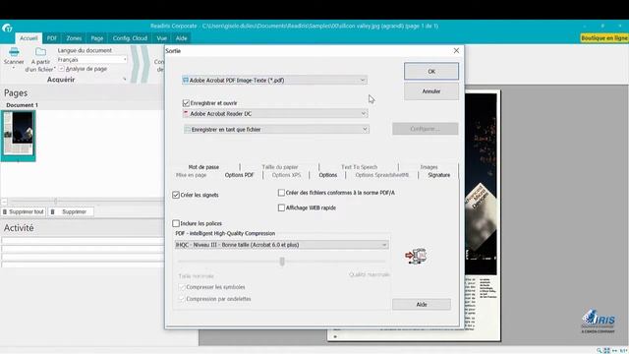Screen dimensions: 629x354
Task: Open the 'Mise en page' tab
Action: click(191, 175)
